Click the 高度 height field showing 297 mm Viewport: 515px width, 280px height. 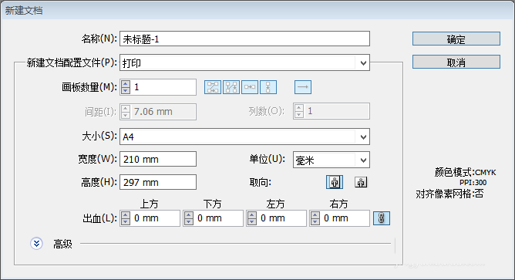(x=158, y=182)
